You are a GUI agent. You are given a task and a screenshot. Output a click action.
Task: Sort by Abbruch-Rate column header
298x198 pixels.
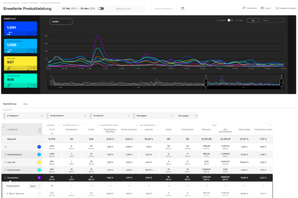click(244, 129)
